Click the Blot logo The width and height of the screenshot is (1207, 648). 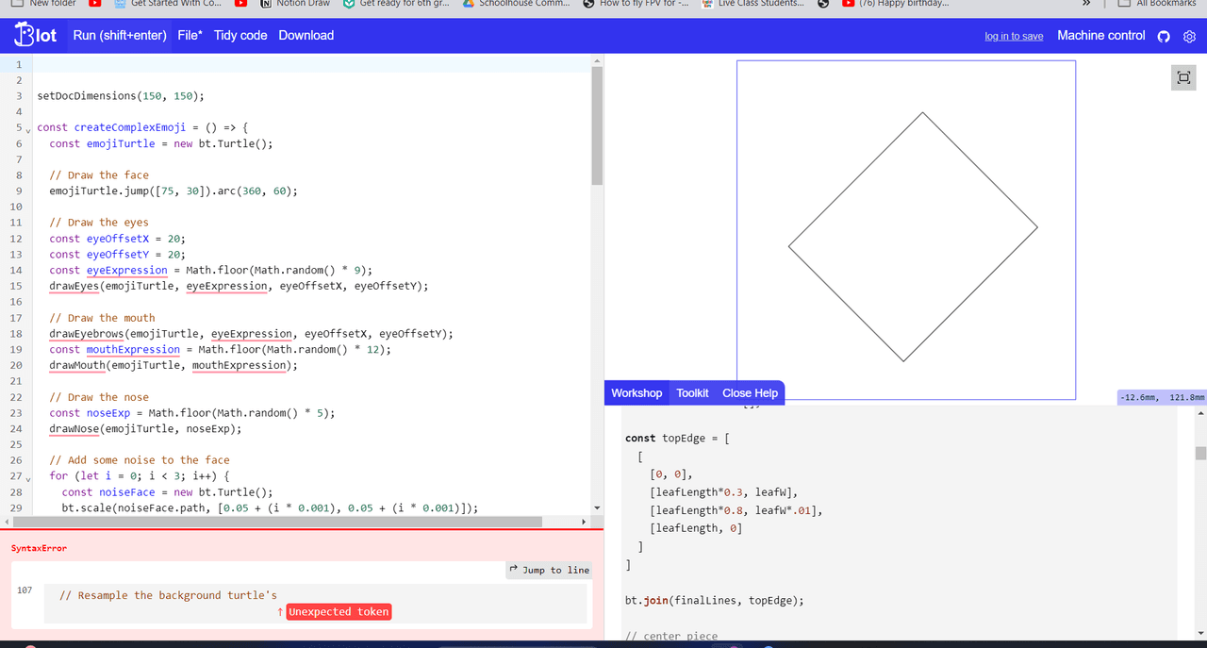(x=36, y=36)
